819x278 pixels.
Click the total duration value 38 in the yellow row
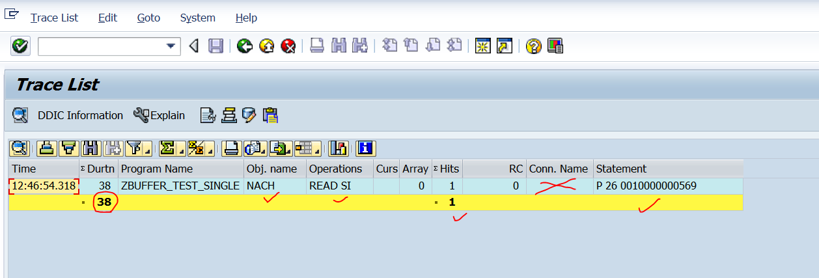[x=104, y=202]
